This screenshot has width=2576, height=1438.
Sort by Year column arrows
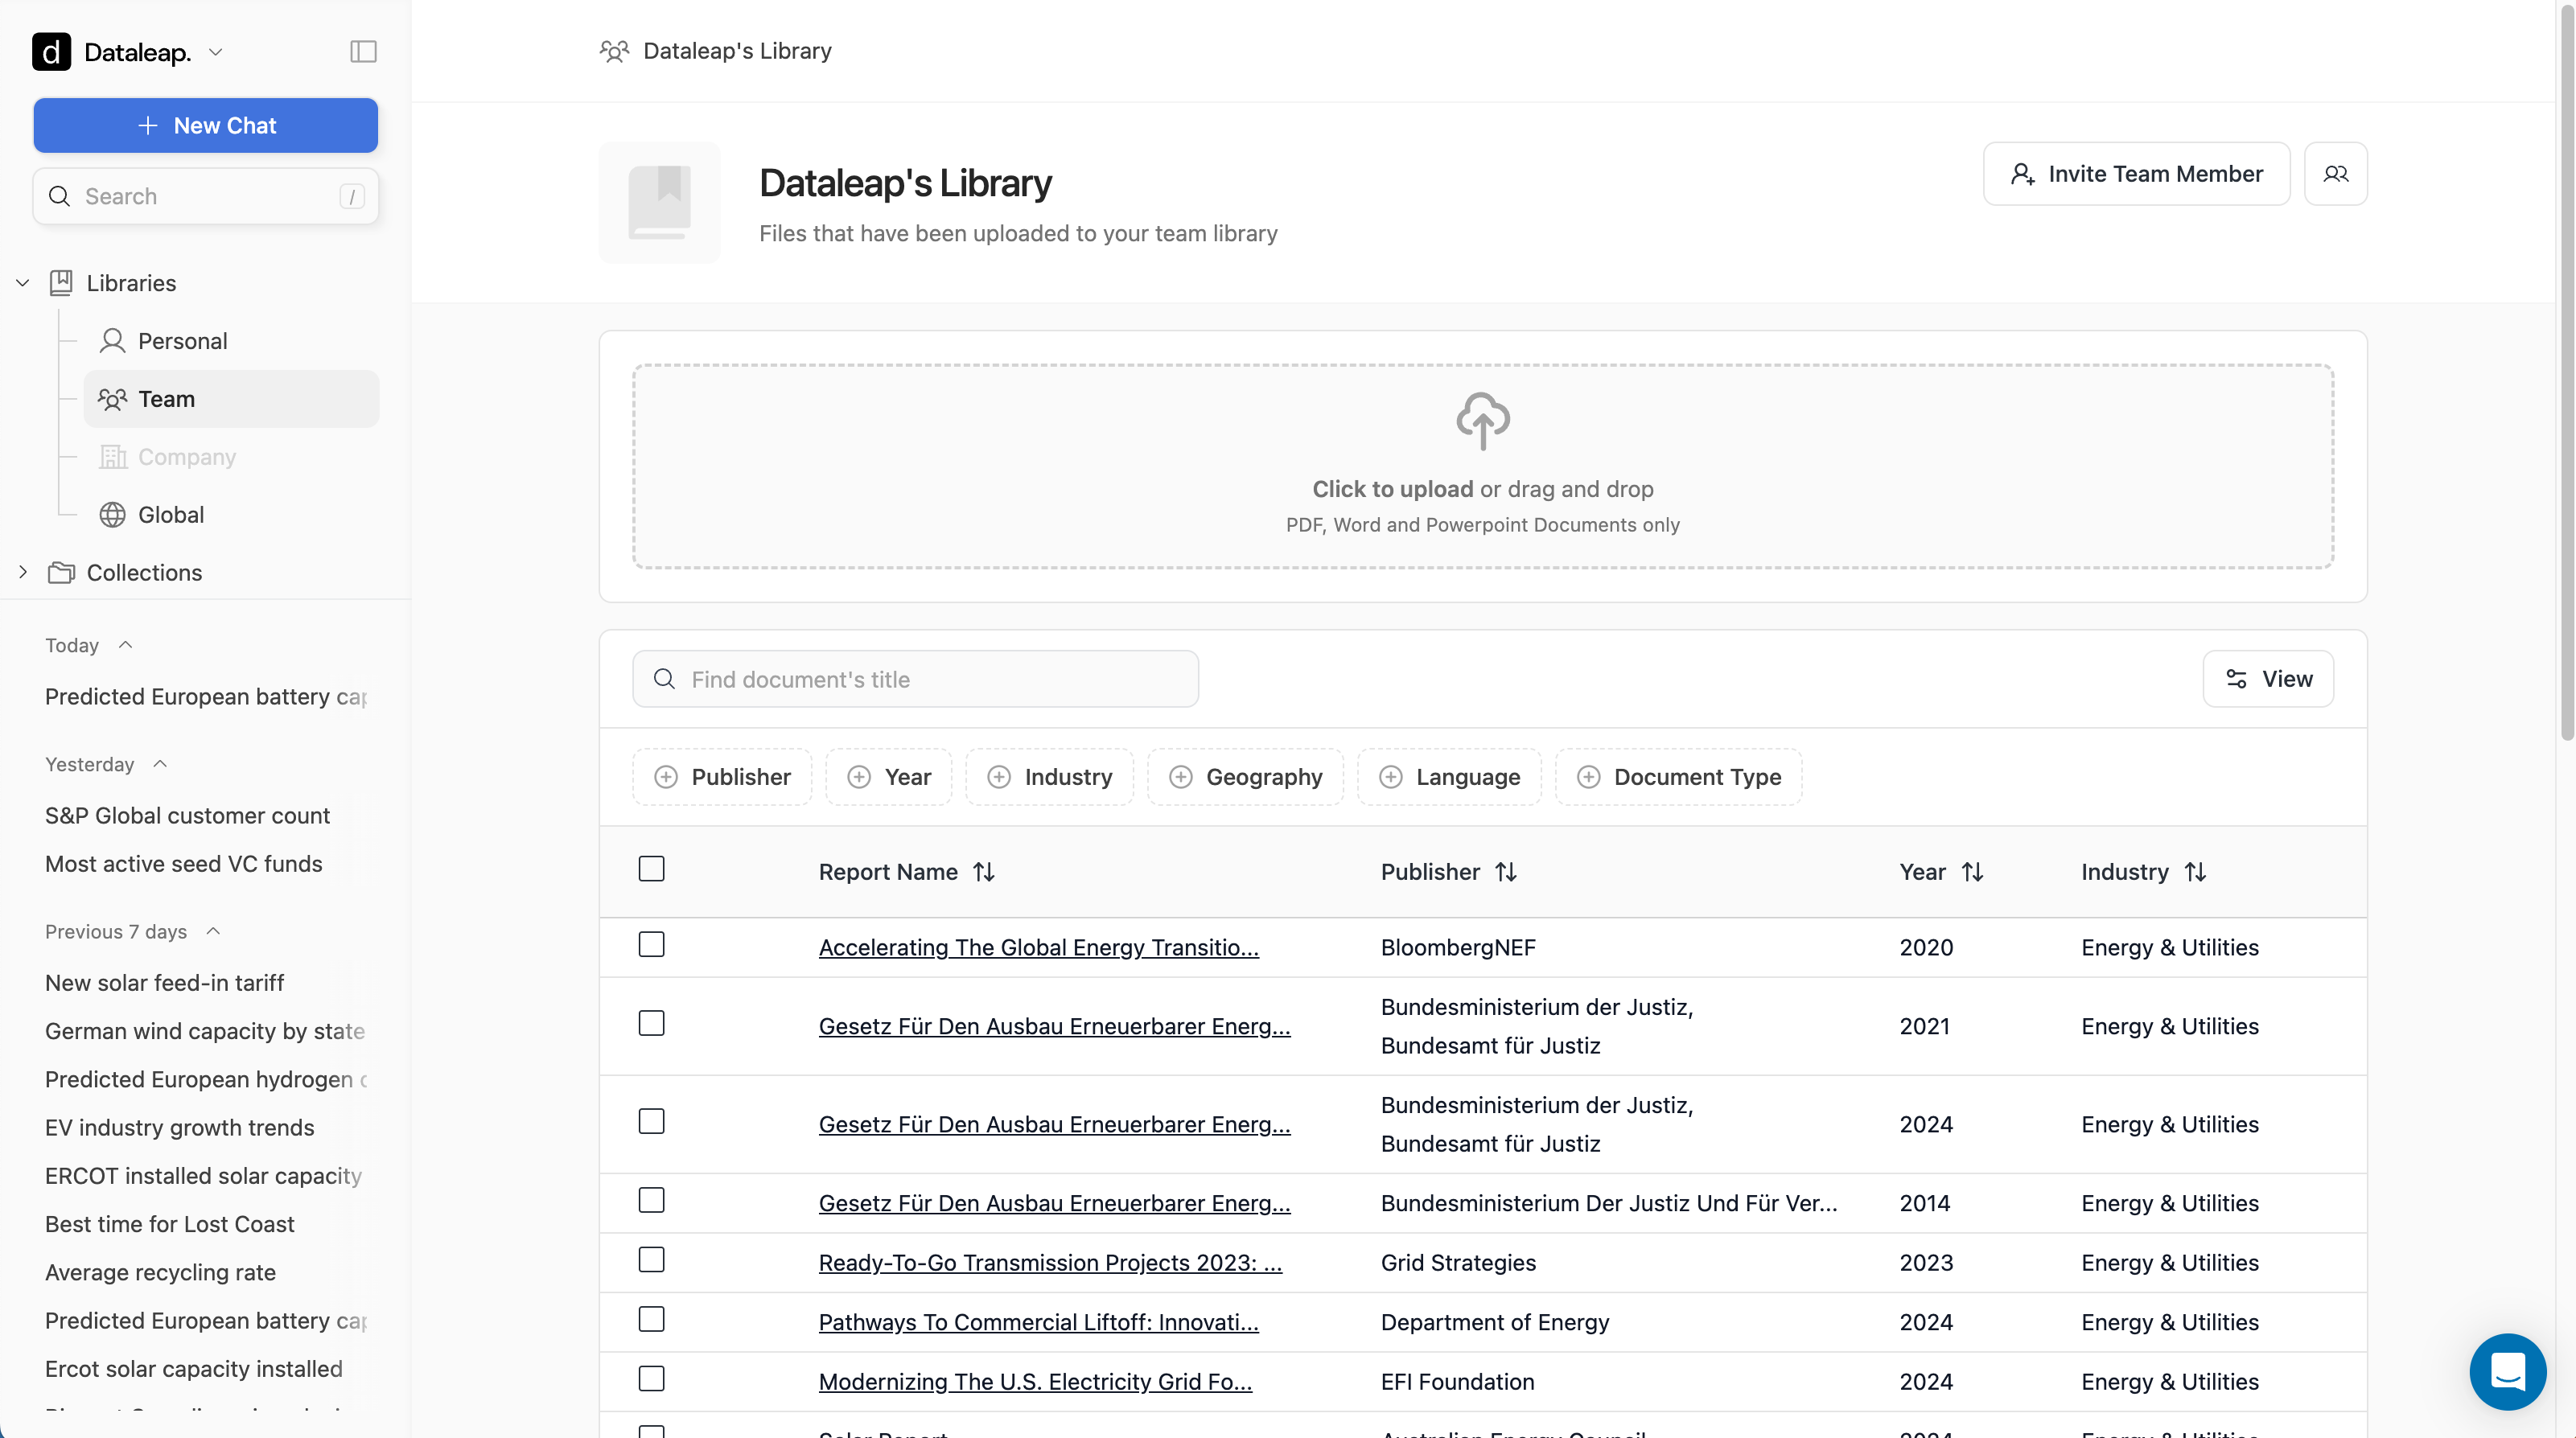(1972, 872)
